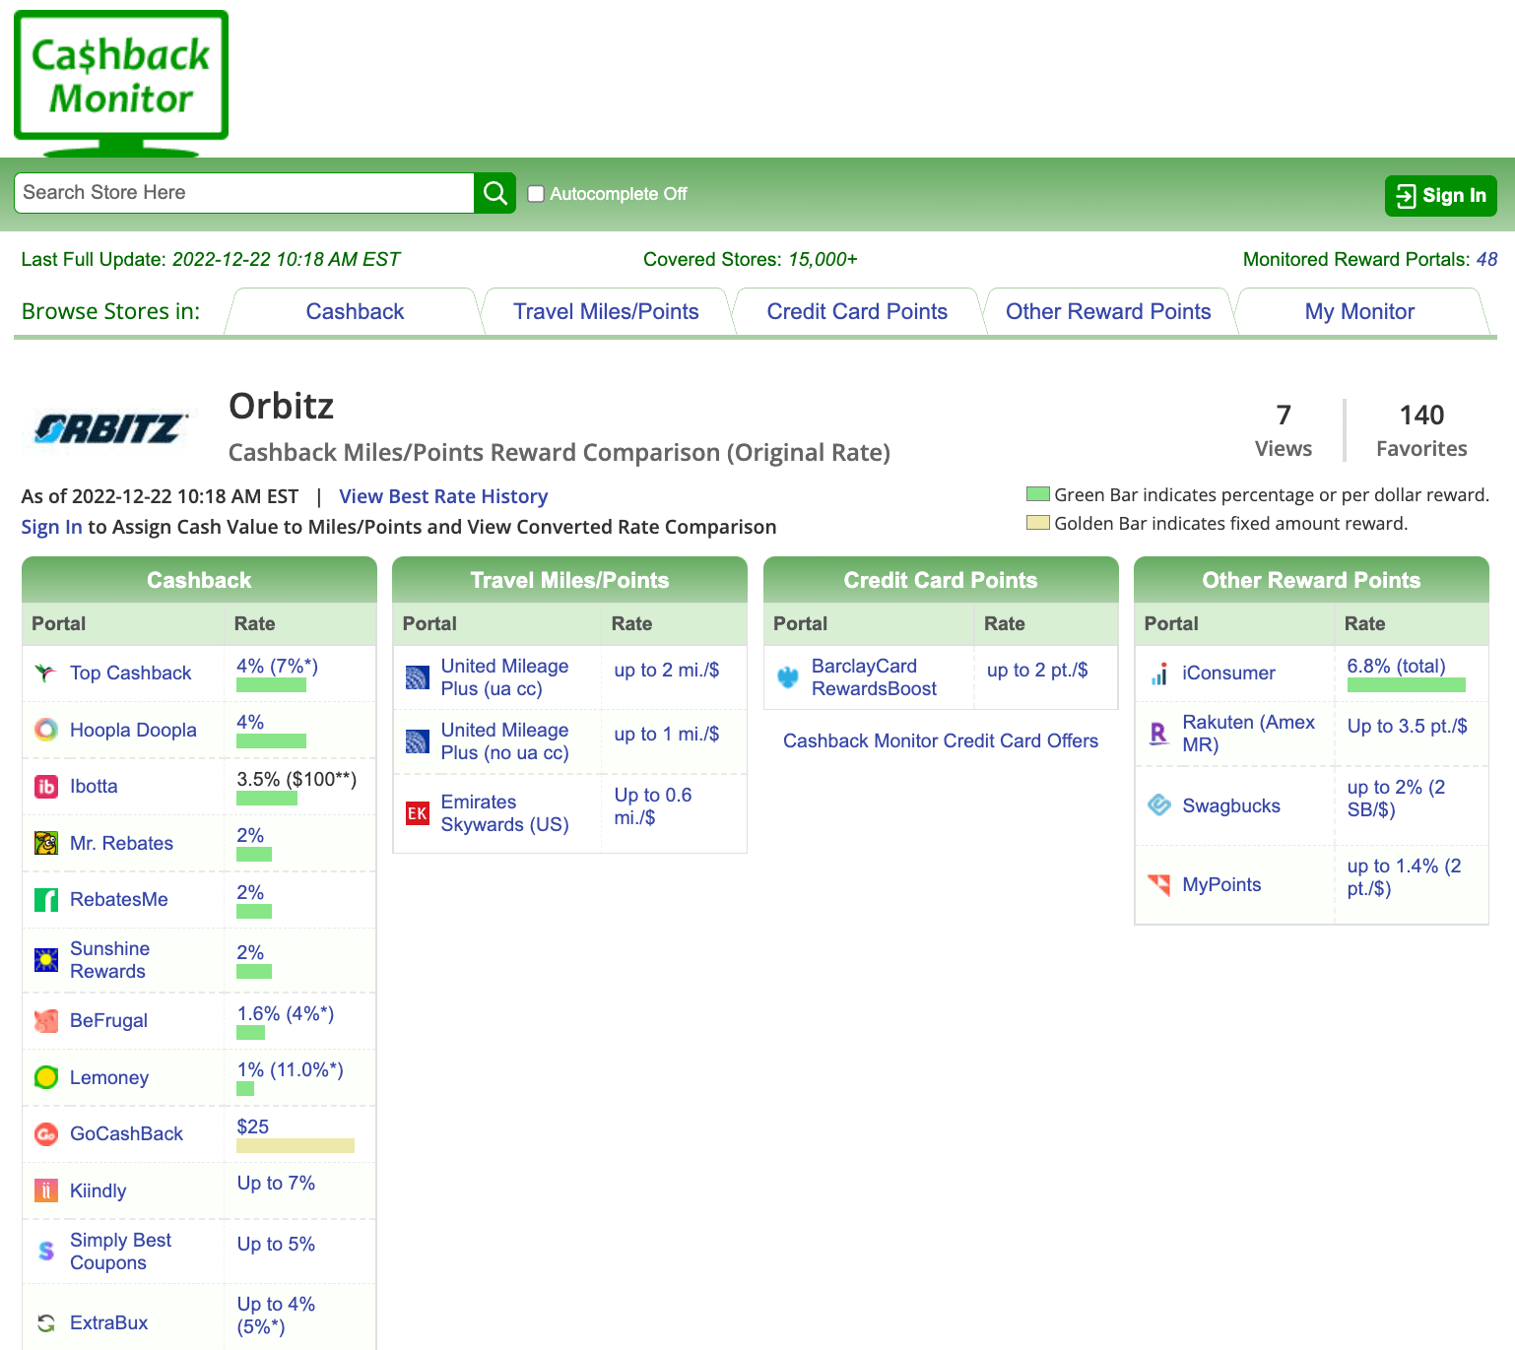Click the Emirates Skywards red icon

tap(418, 813)
